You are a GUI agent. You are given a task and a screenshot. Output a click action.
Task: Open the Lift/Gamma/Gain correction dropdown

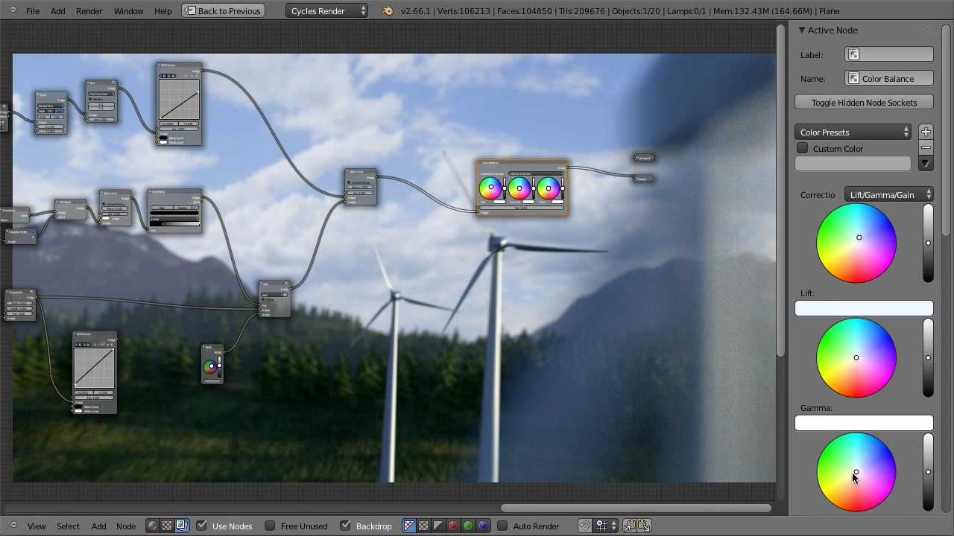pos(888,194)
